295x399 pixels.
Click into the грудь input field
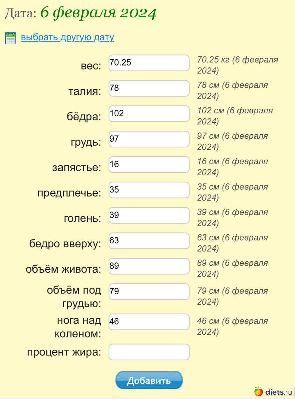pyautogui.click(x=149, y=139)
